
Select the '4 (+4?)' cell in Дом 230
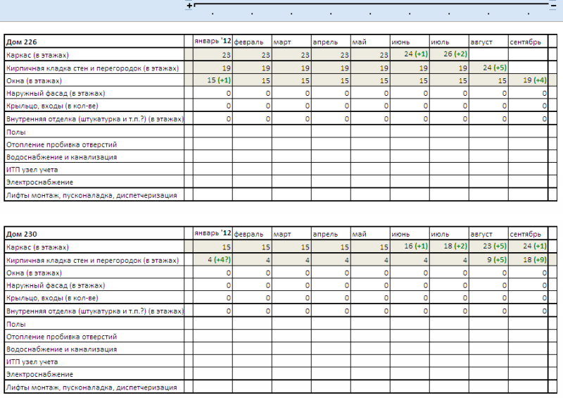tap(213, 260)
